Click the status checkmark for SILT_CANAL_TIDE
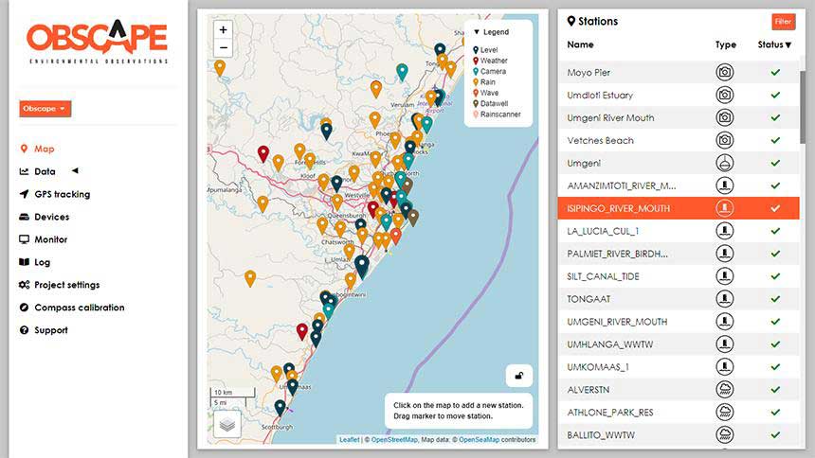 tap(775, 276)
